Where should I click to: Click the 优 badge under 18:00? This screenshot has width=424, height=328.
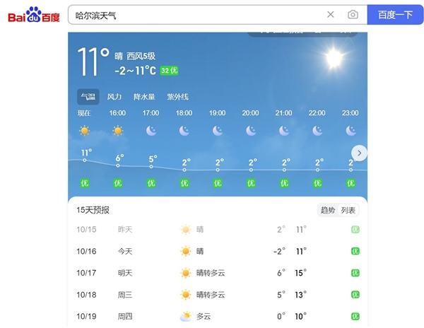(x=184, y=183)
